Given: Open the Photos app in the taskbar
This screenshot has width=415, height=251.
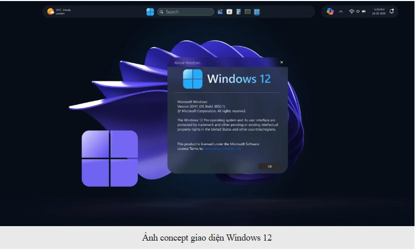Looking at the screenshot, I should pos(220,11).
